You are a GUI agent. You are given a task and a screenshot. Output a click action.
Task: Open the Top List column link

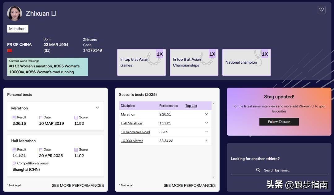click(x=191, y=106)
